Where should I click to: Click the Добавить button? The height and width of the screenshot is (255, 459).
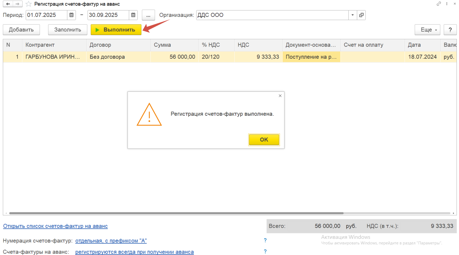21,30
